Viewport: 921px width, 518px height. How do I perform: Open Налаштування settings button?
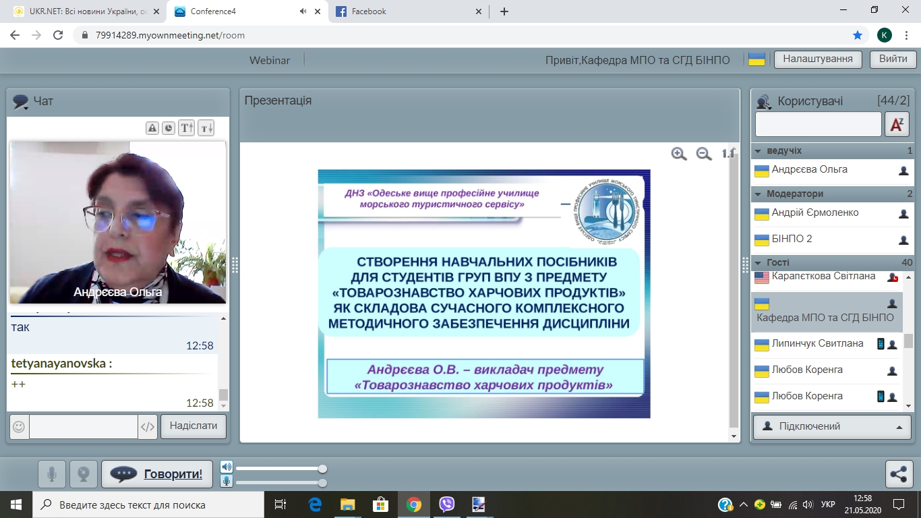818,59
